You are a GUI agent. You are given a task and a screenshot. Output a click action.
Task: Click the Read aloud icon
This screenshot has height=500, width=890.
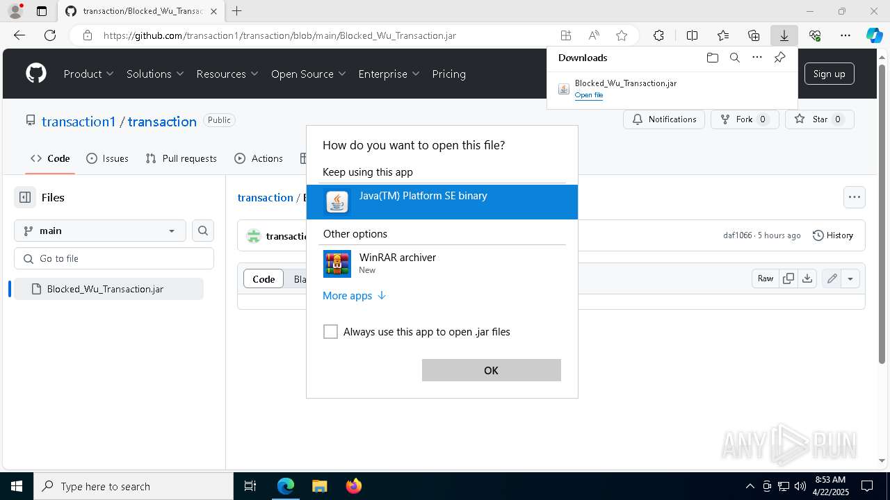point(594,35)
